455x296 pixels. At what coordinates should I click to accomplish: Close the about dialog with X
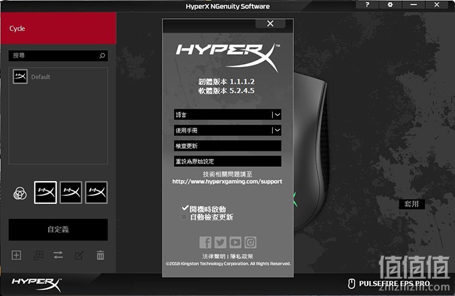pos(270,24)
